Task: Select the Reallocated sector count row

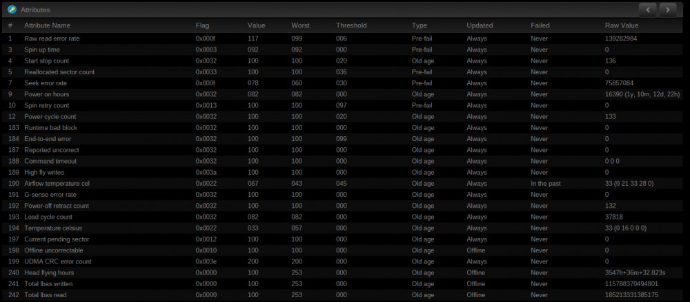Action: pyautogui.click(x=342, y=72)
